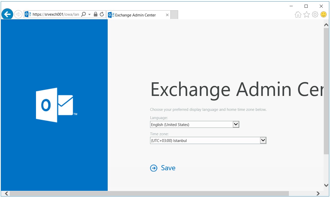Refresh the page with the reload icon
The width and height of the screenshot is (330, 197).
(102, 14)
